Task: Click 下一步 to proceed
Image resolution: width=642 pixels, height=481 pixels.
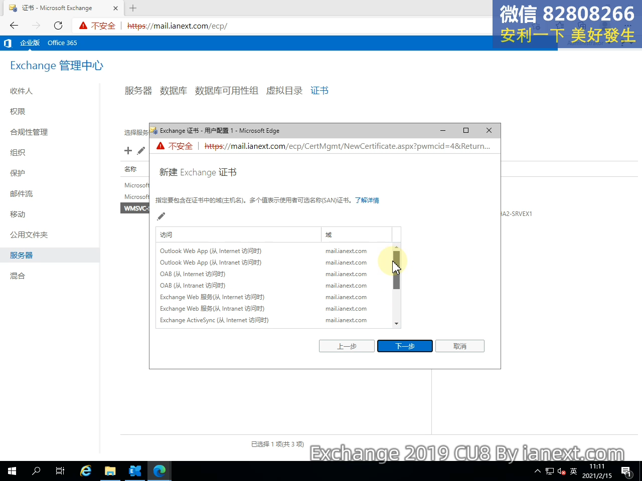Action: (405, 346)
